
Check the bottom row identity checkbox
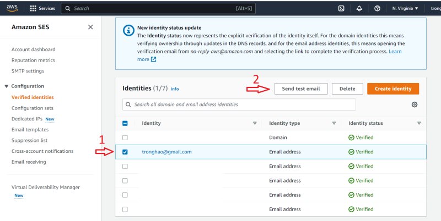point(125,209)
